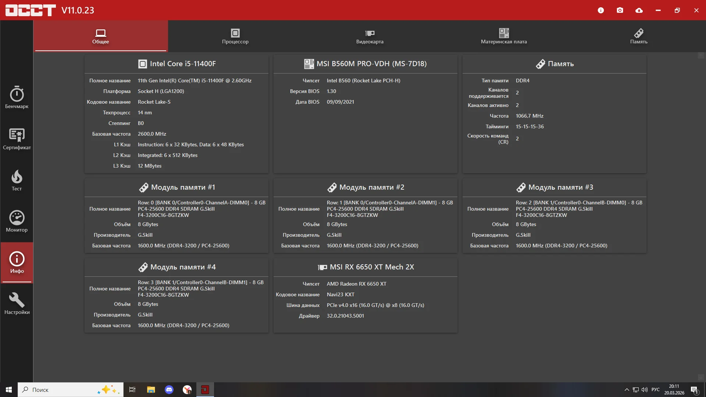Open File Explorer from the taskbar
706x397 pixels.
(151, 390)
